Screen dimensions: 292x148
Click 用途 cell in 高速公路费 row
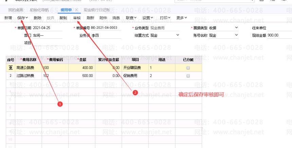[x=162, y=68]
